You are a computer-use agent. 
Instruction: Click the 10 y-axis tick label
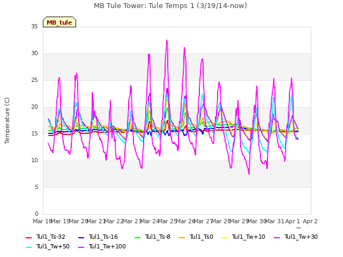pos(34,161)
